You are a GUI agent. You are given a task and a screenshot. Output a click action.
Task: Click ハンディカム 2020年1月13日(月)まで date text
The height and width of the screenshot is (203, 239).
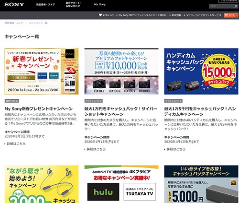(182, 142)
